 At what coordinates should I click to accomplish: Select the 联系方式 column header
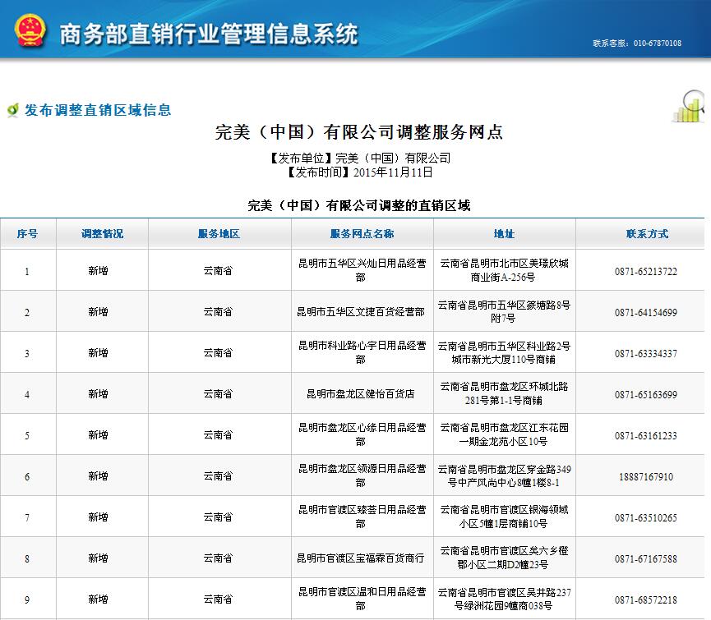pyautogui.click(x=646, y=234)
